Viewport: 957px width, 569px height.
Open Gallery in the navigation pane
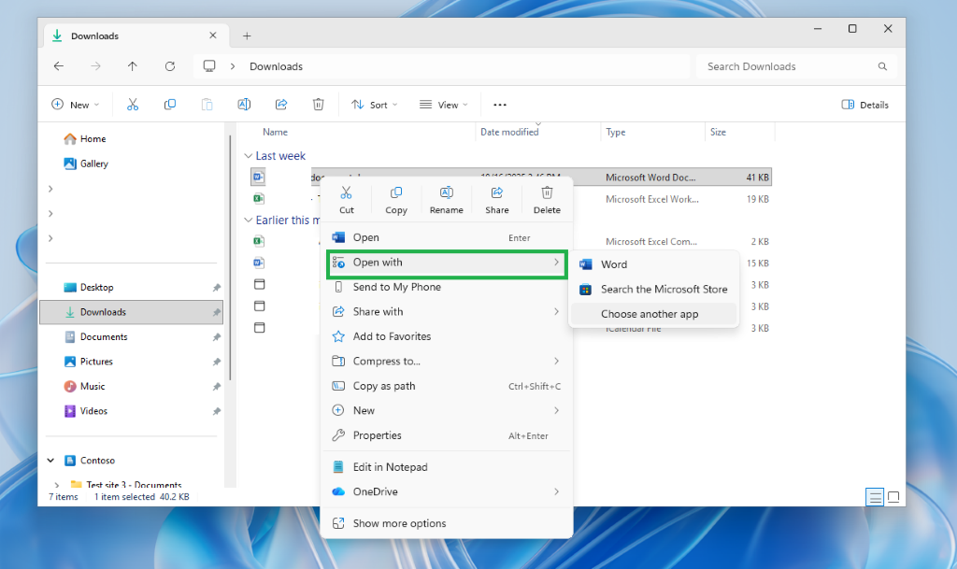tap(86, 164)
